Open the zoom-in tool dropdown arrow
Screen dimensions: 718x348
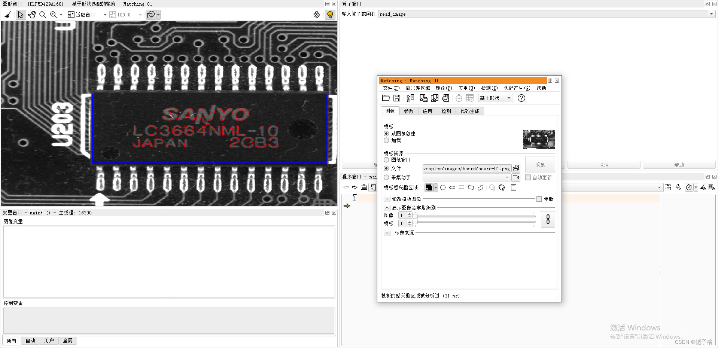pos(61,15)
